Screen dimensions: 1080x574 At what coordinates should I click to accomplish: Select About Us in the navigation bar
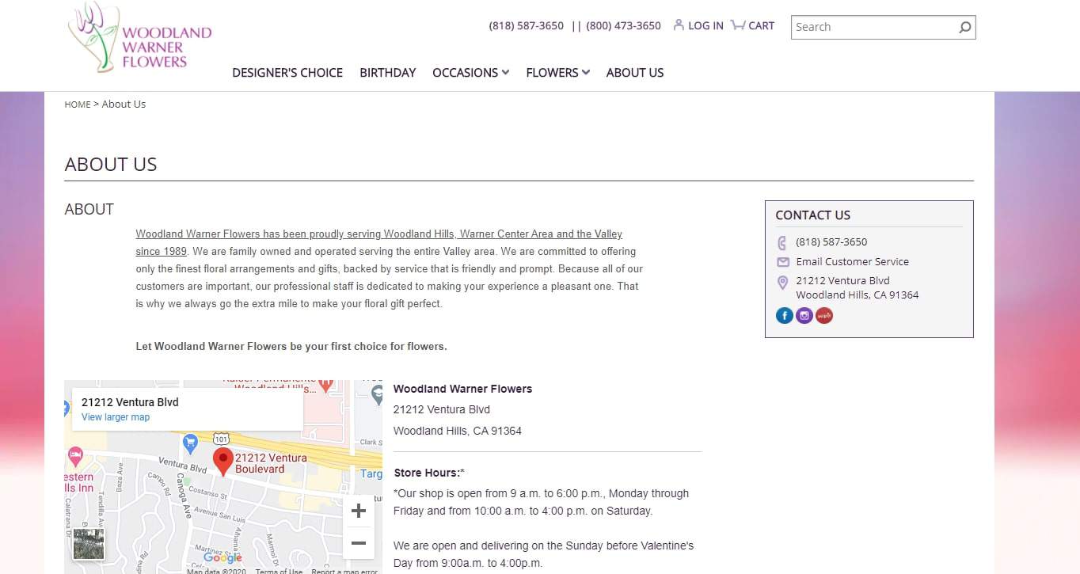[635, 73]
